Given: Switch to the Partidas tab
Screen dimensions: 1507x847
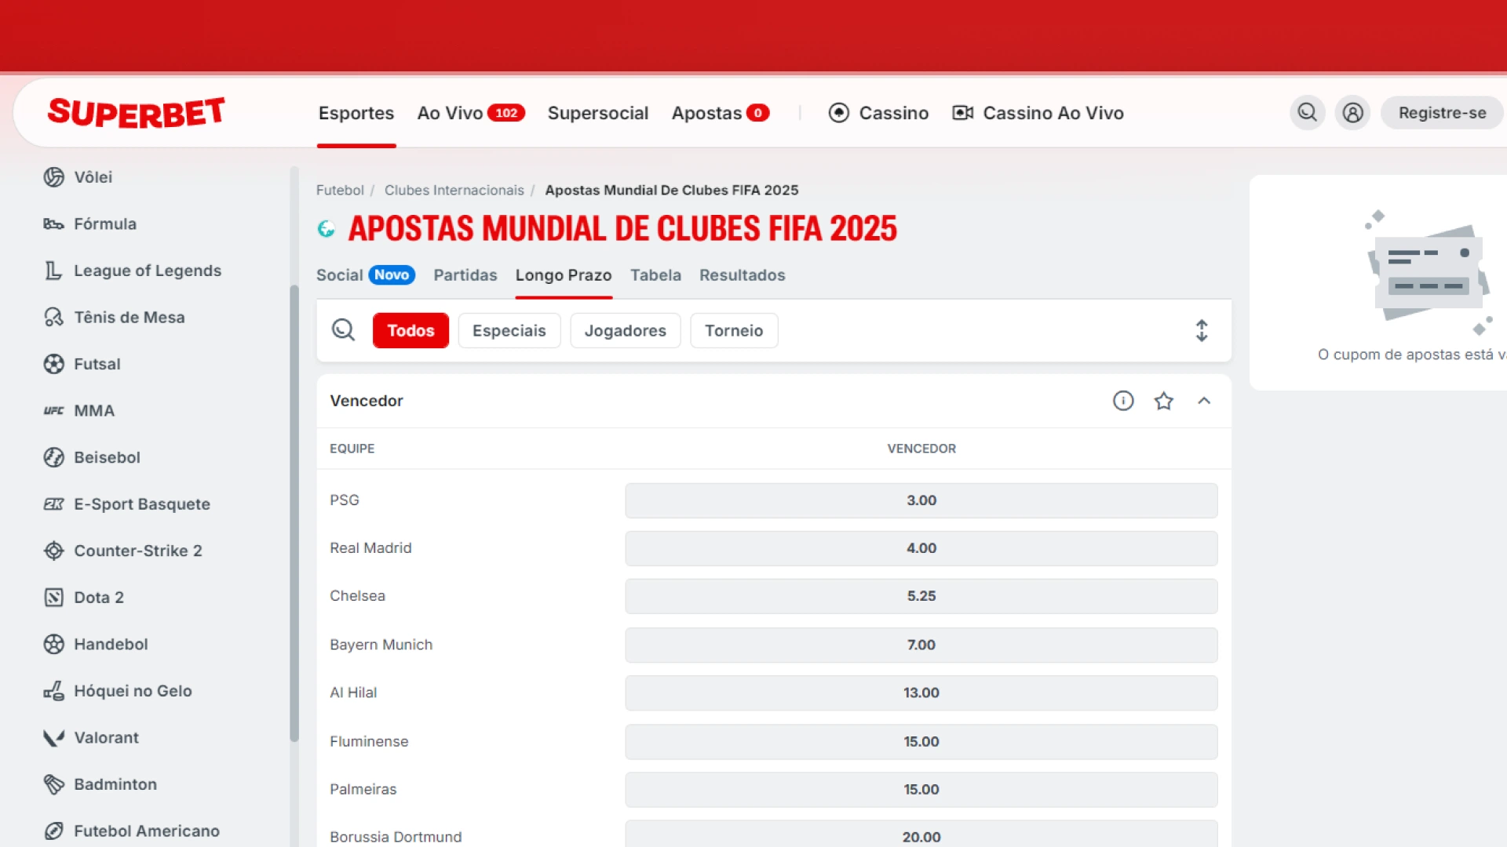Looking at the screenshot, I should 465,275.
